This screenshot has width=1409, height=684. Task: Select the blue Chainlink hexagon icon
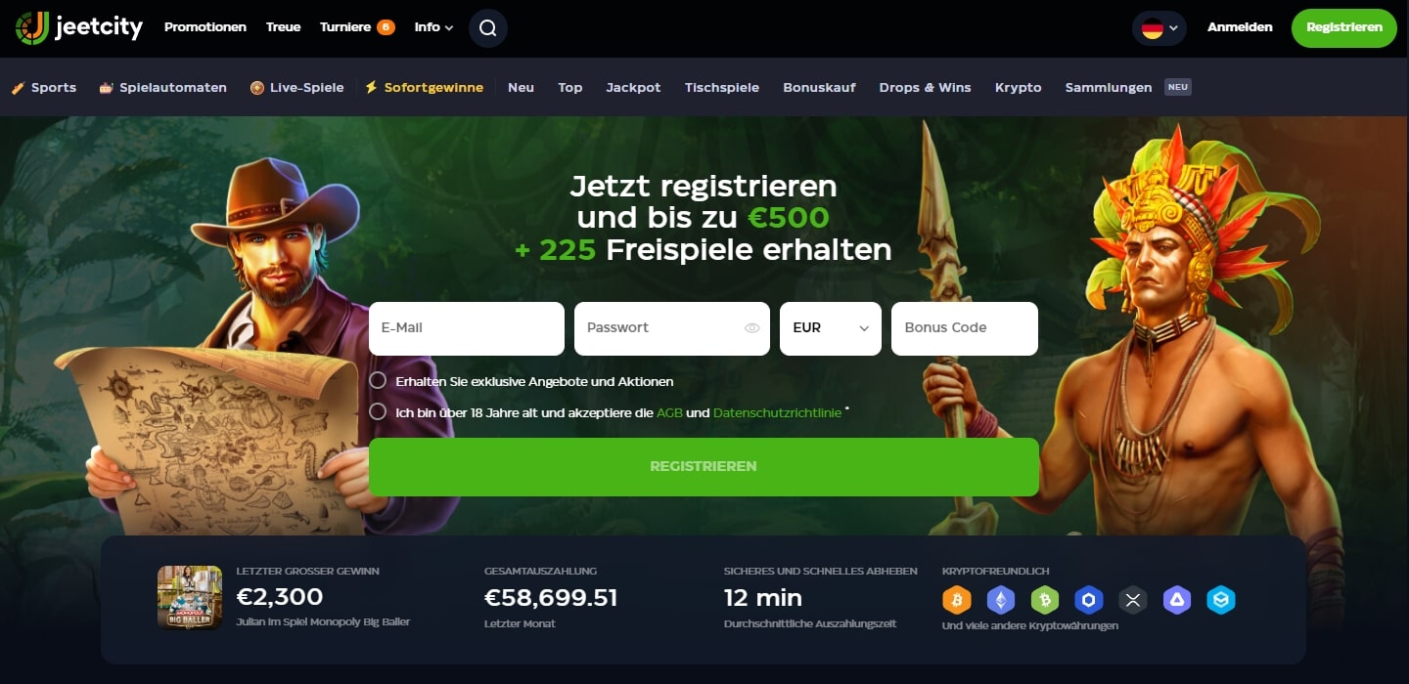tap(1089, 600)
